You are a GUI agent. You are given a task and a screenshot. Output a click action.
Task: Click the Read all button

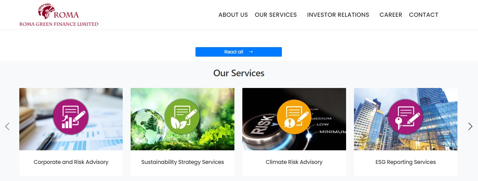(239, 52)
